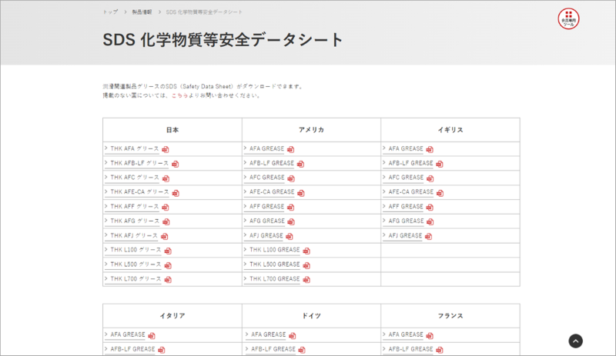Screen dimensions: 616x356
Task: Open AFG GREASE link in UK column
Action: tap(406, 221)
